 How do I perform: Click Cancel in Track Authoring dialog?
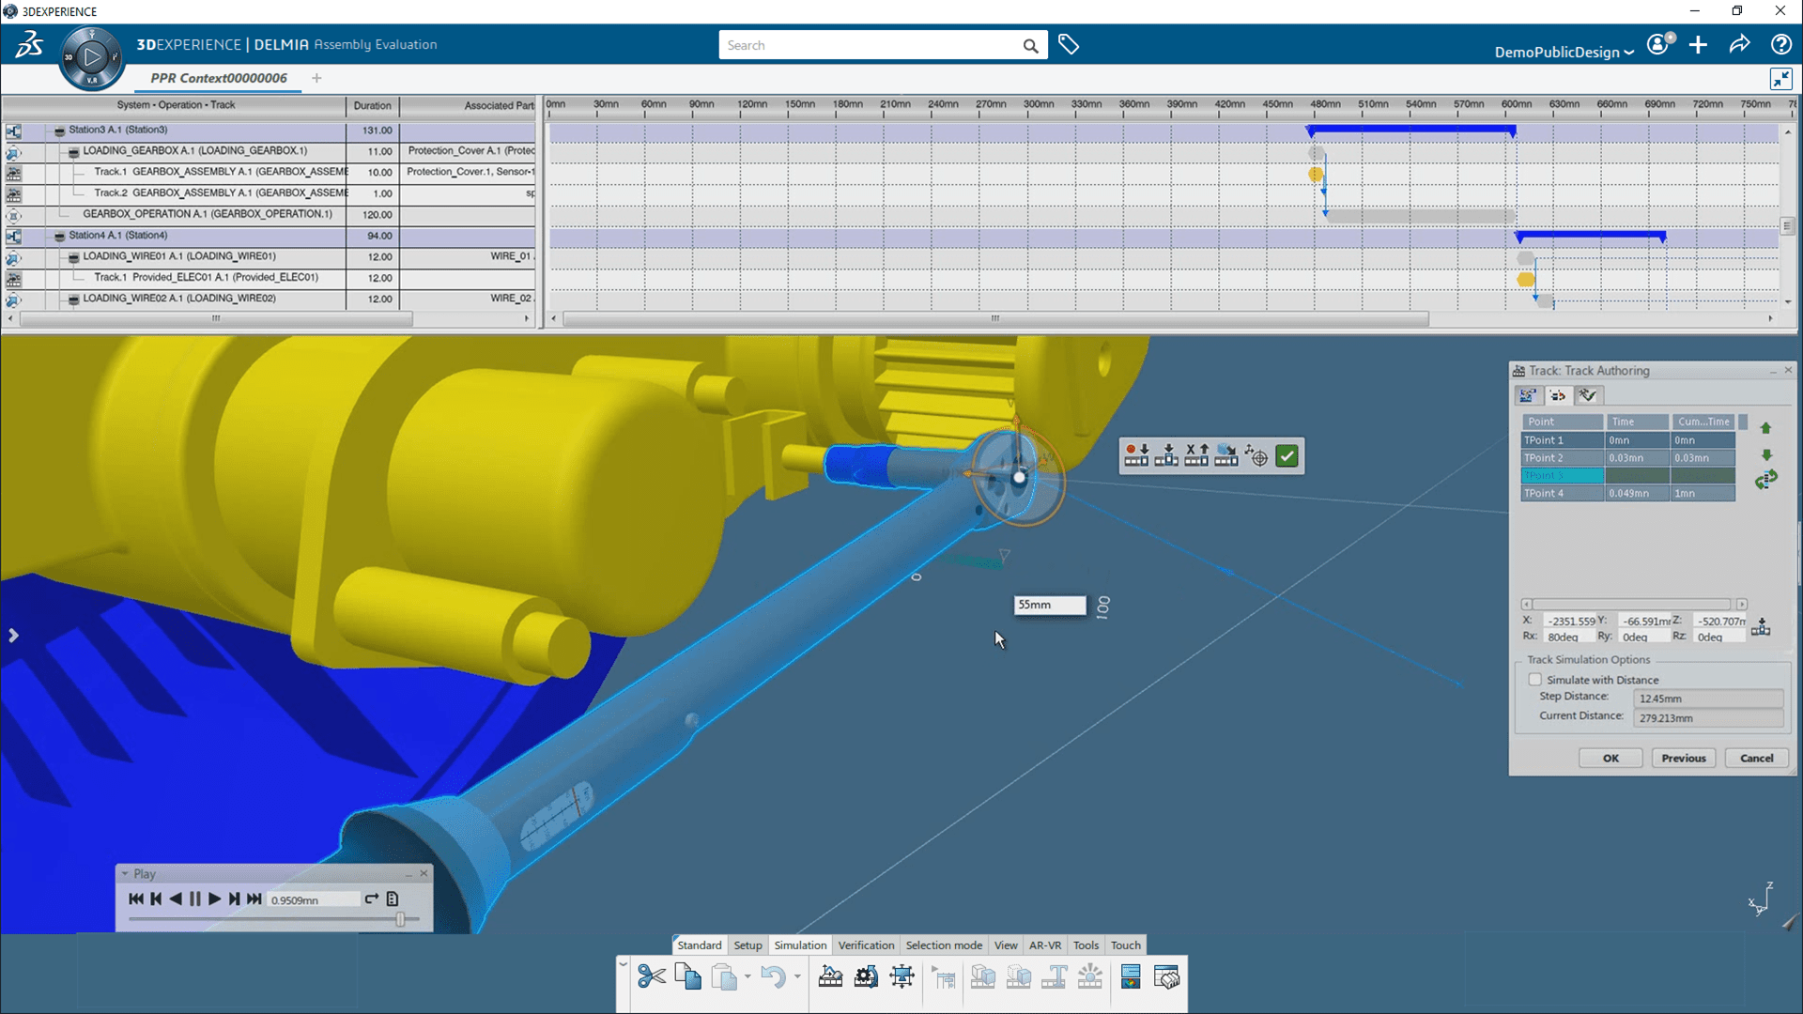1756,758
